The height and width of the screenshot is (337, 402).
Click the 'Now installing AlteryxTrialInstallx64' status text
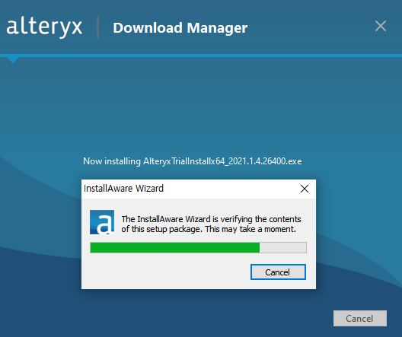[193, 161]
